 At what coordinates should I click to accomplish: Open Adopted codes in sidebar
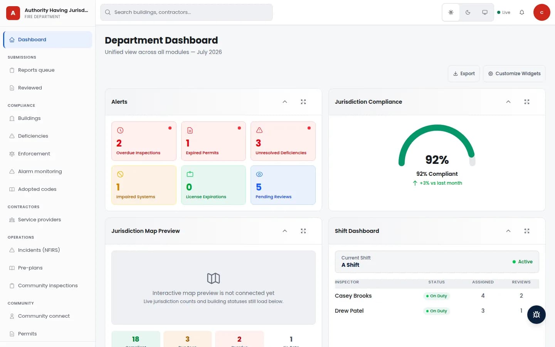point(48,189)
